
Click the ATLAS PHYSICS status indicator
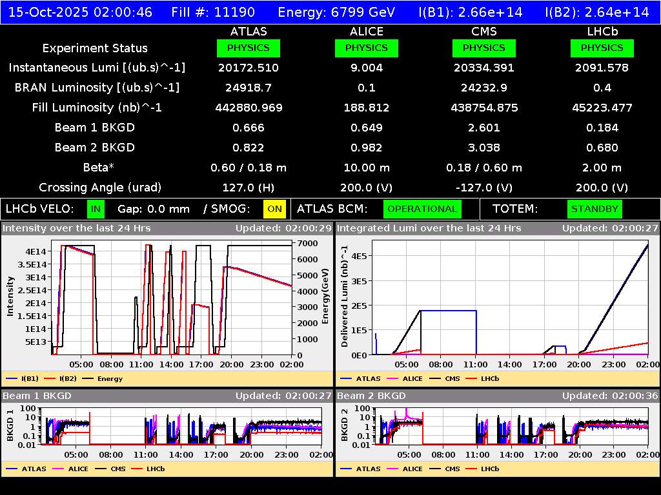pyautogui.click(x=249, y=48)
